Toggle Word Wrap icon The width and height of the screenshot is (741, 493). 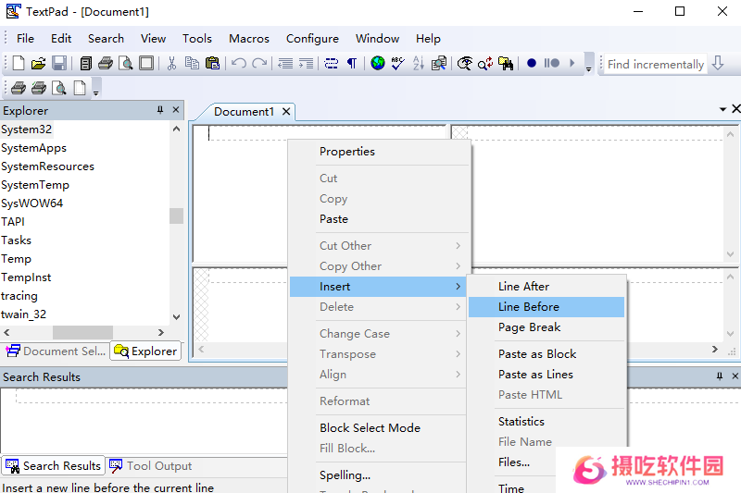[332, 63]
